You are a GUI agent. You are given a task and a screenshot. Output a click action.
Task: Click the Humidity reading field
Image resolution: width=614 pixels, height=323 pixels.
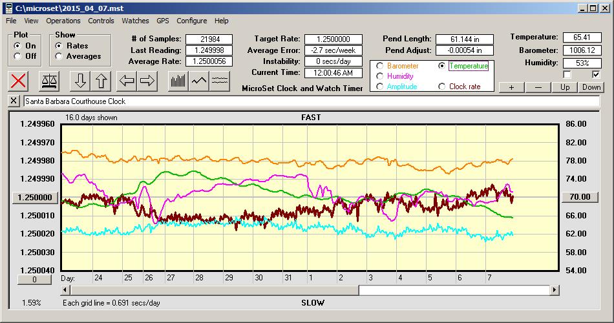pos(582,63)
